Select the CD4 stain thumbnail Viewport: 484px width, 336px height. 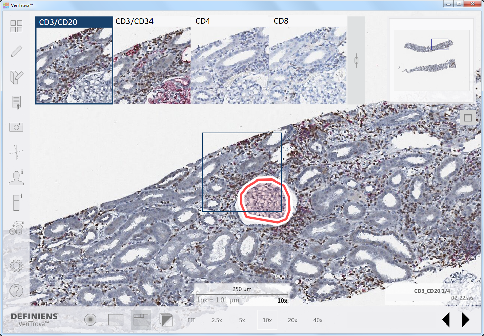pos(230,60)
